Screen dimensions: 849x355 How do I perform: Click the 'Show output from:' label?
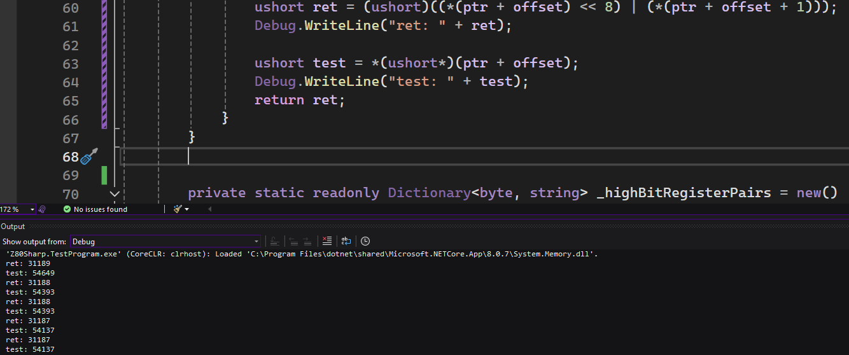click(x=34, y=242)
